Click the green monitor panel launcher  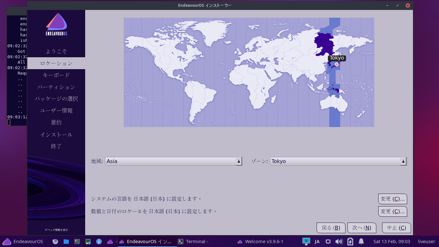click(88, 242)
